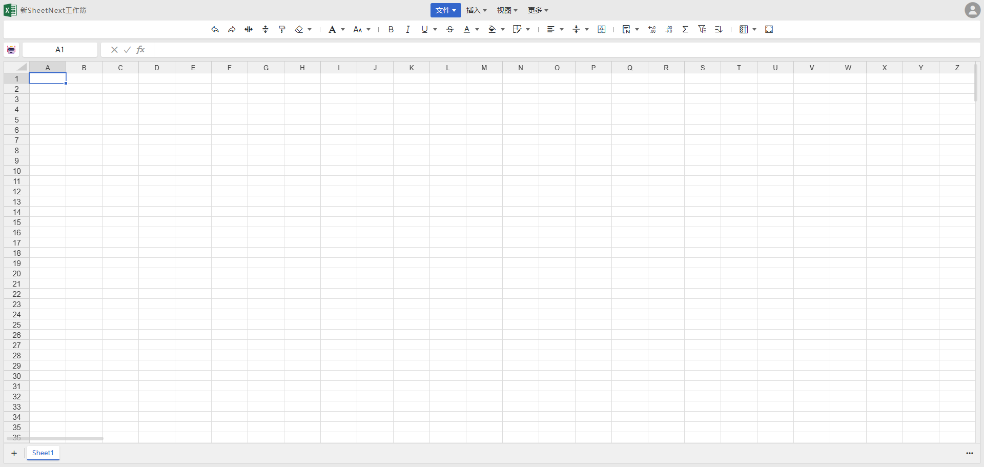This screenshot has width=984, height=467.
Task: Click the vertical scrollbar thumb
Action: click(975, 82)
